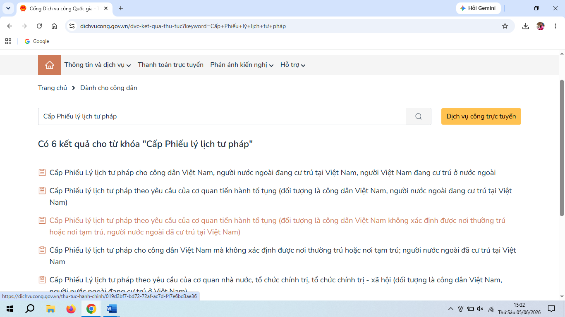This screenshot has width=565, height=317.
Task: Open a new browser tab with plus button
Action: point(121,8)
